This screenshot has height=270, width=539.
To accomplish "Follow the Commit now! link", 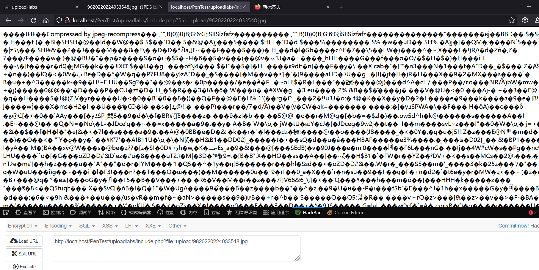I will point(513,226).
